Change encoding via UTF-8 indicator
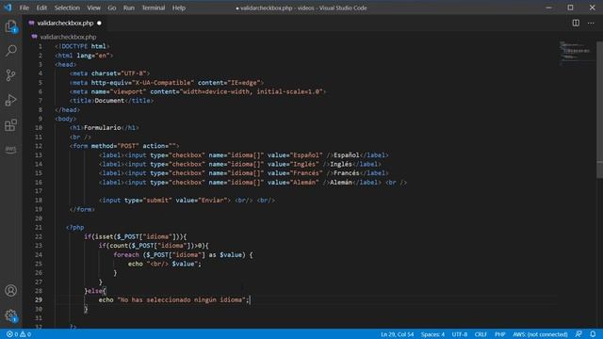The width and height of the screenshot is (603, 339). tap(460, 334)
